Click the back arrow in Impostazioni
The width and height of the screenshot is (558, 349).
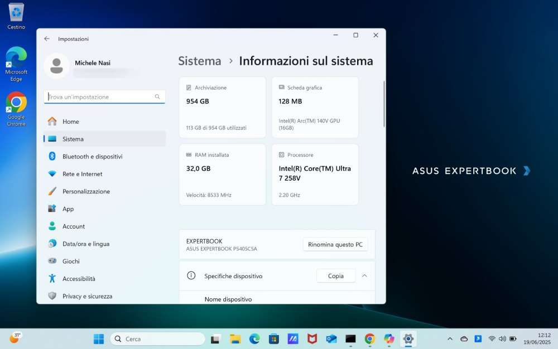click(47, 39)
